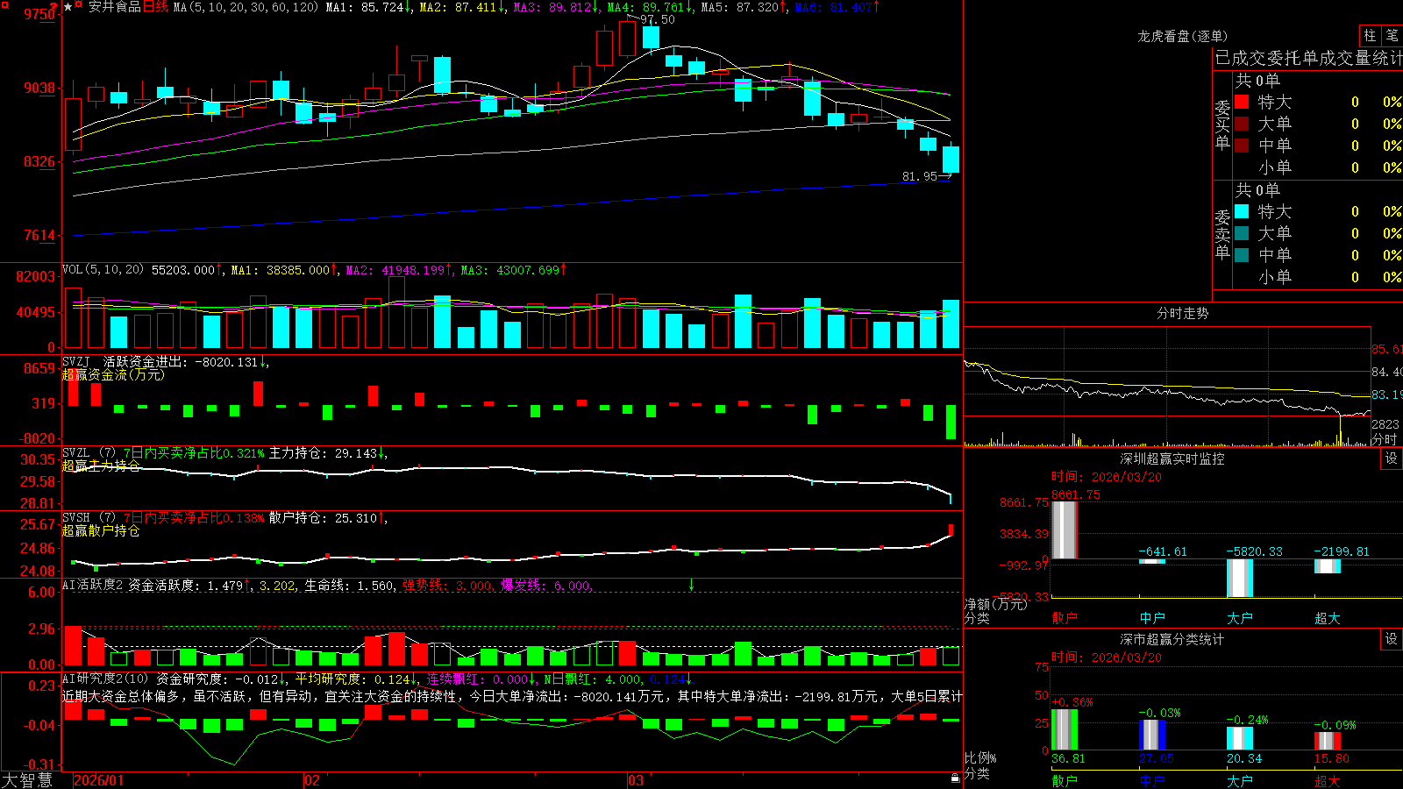The height and width of the screenshot is (789, 1403).
Task: Click the 超赢主力持仓 yellow label
Action: tap(101, 466)
